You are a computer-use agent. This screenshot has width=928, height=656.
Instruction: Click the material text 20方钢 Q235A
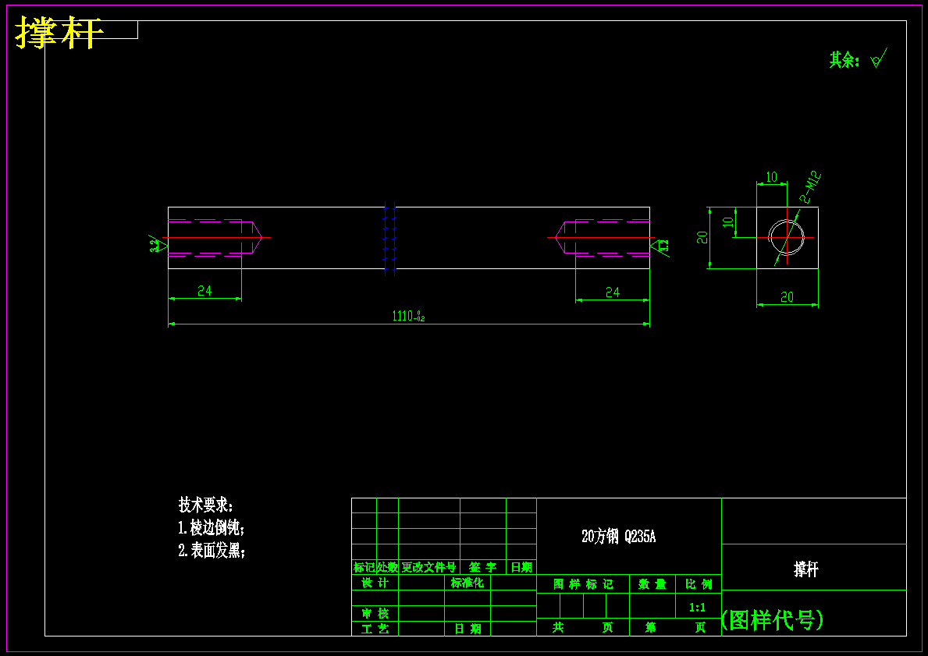(x=618, y=537)
